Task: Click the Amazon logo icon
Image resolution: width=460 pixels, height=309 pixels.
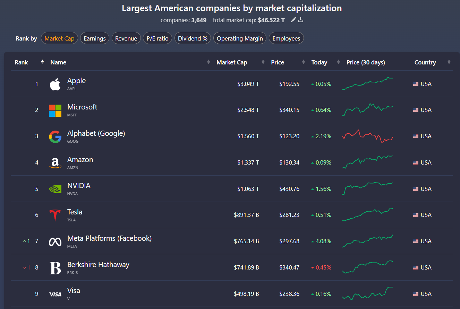Action: (55, 163)
